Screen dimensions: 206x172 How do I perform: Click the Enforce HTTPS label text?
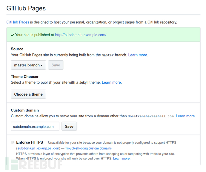pyautogui.click(x=30, y=142)
